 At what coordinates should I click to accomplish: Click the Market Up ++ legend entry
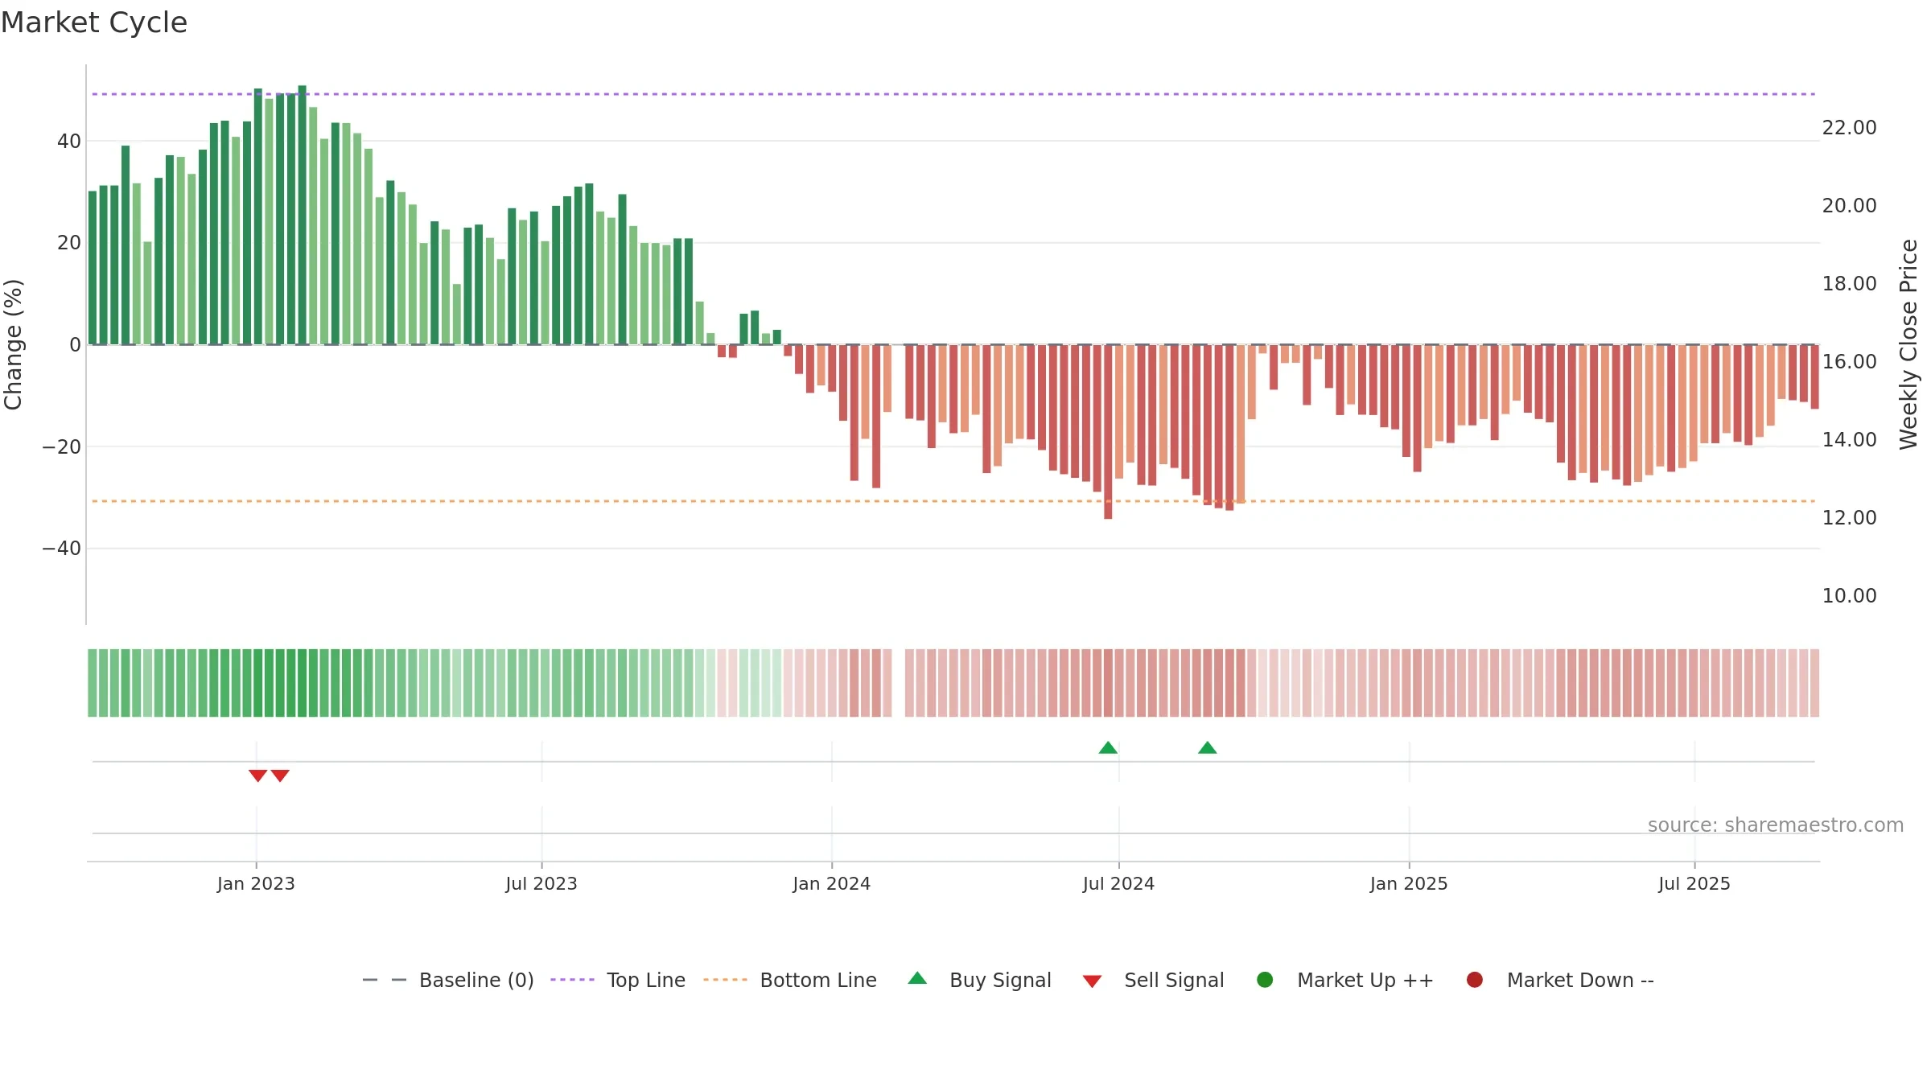[x=1345, y=980]
